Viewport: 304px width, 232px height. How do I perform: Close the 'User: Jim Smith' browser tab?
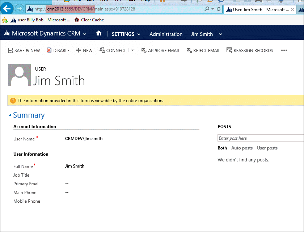tap(292, 9)
